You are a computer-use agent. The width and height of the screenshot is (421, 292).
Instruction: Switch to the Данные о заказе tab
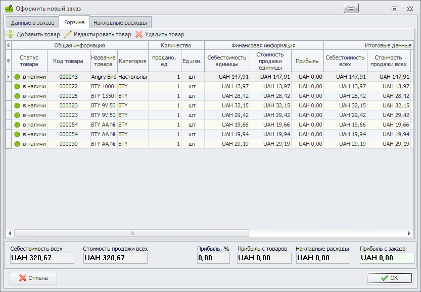(x=32, y=23)
